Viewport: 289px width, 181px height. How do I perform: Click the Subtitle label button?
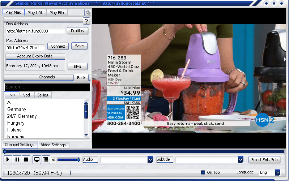(165, 159)
